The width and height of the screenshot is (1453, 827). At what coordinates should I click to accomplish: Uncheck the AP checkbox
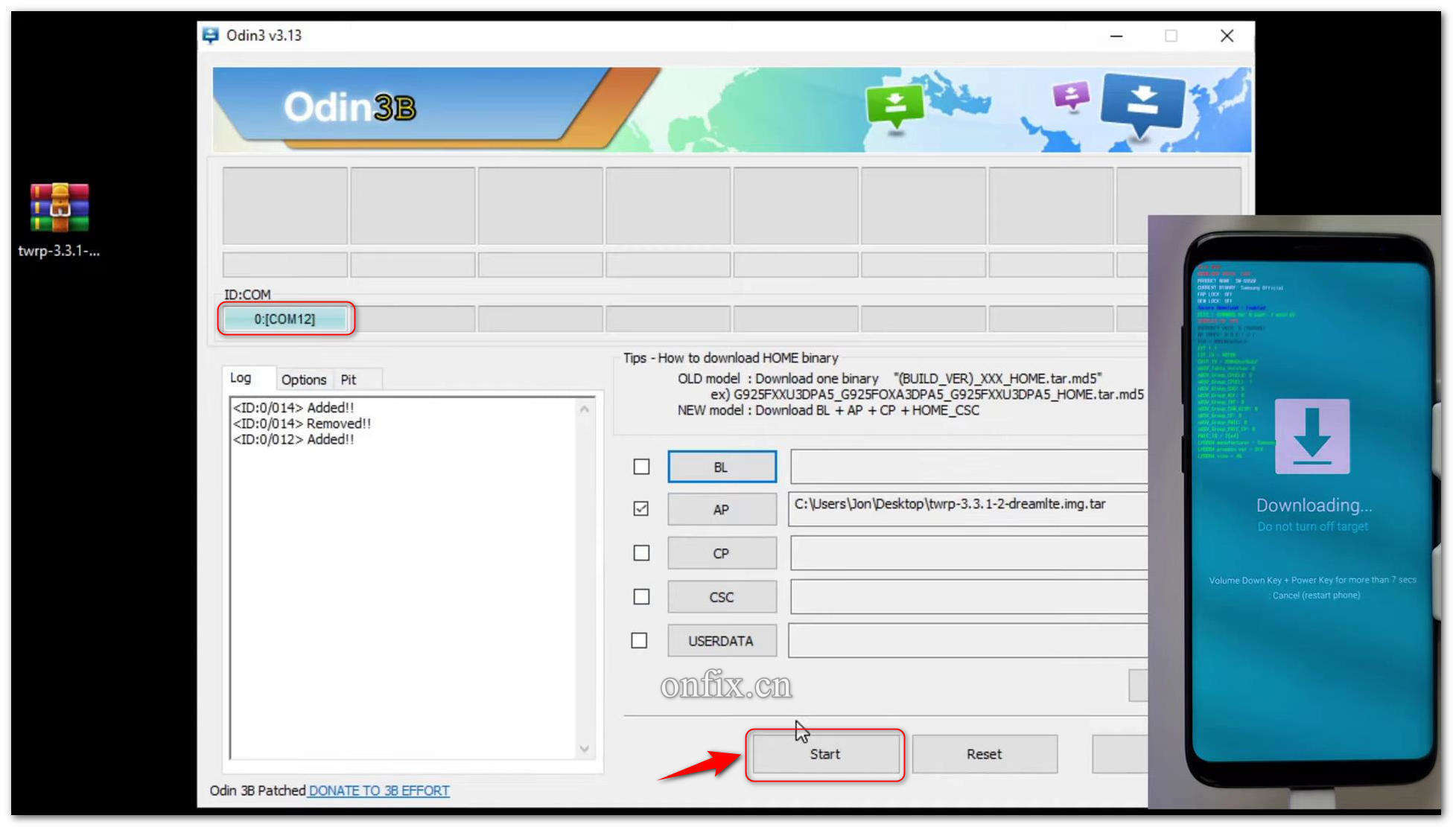[x=641, y=509]
